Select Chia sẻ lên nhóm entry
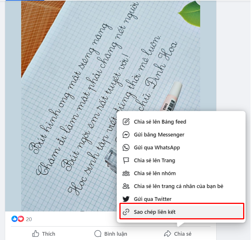252x240 pixels. [182, 173]
